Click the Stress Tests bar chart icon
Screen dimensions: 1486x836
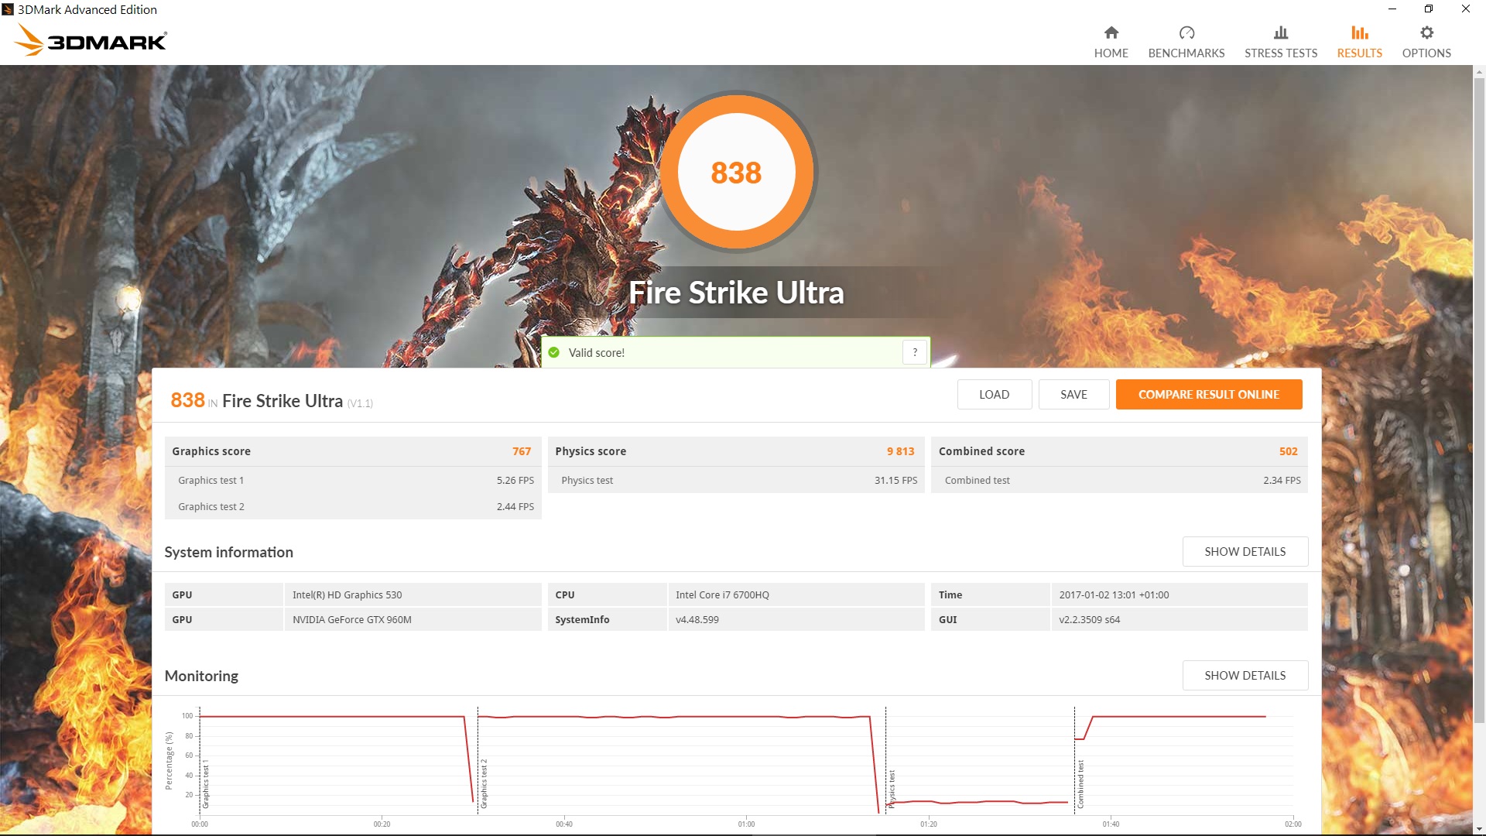[x=1281, y=33]
